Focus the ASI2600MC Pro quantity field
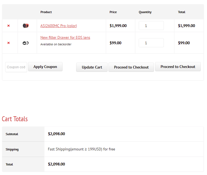The height and width of the screenshot is (175, 207). coord(151,26)
